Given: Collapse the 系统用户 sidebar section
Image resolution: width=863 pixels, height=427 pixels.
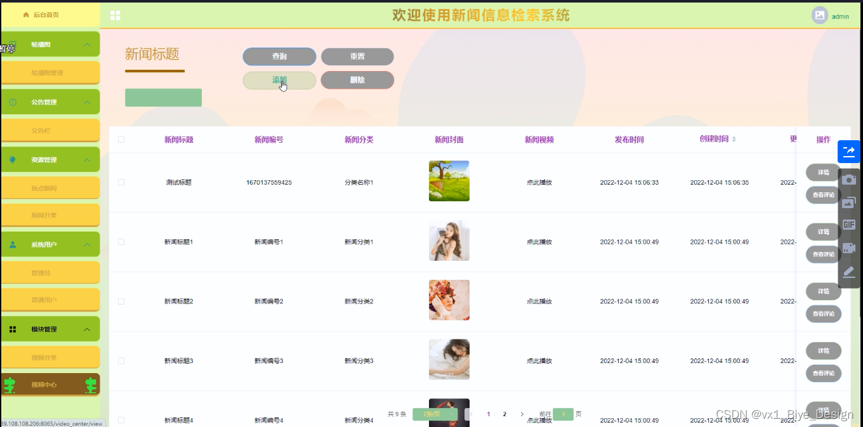Looking at the screenshot, I should [x=87, y=244].
